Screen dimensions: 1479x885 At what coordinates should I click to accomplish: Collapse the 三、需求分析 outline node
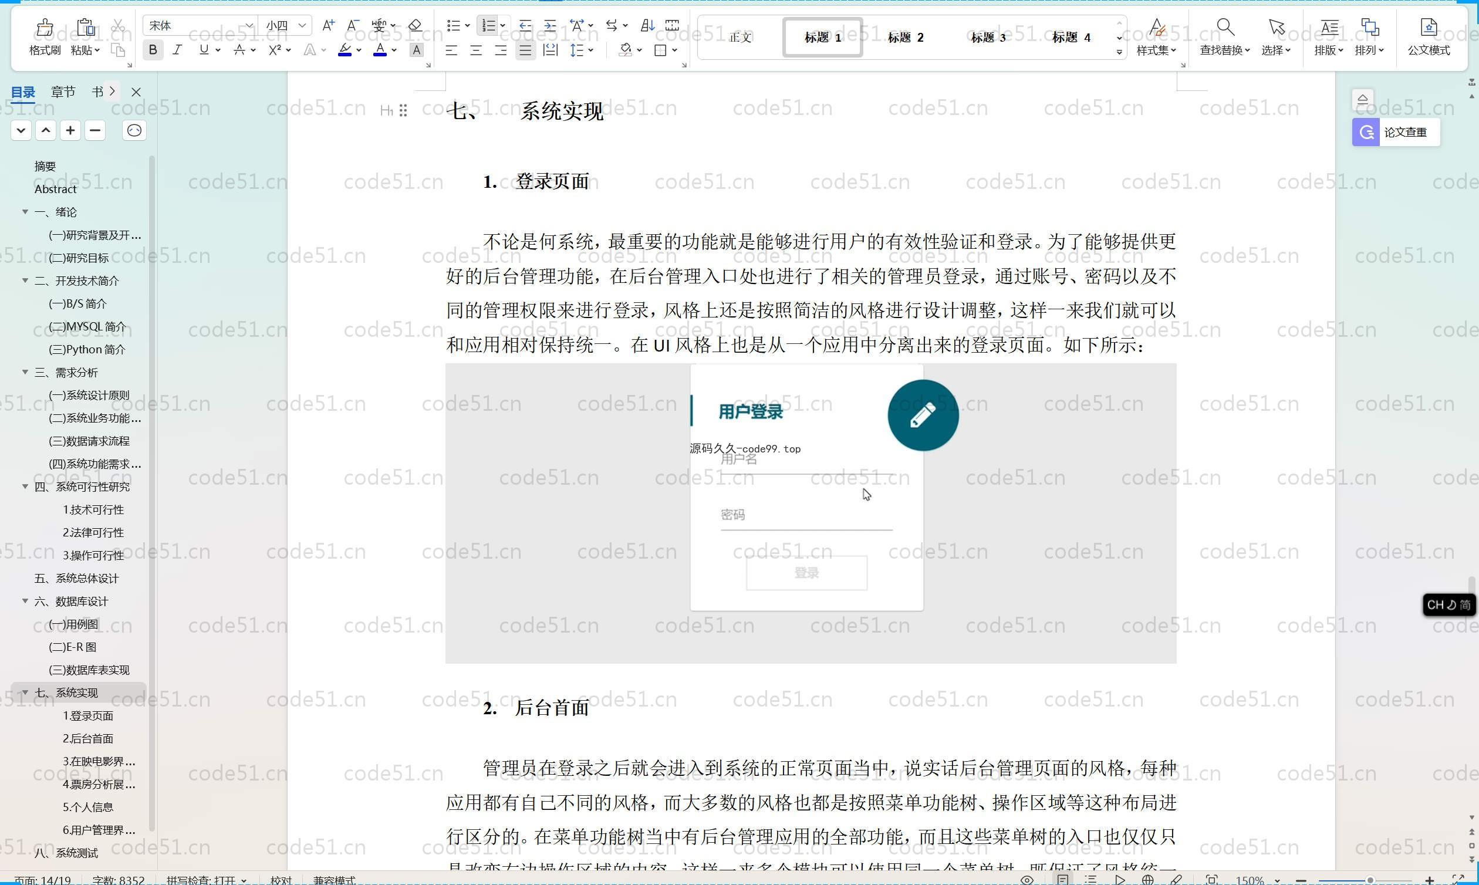click(x=25, y=372)
